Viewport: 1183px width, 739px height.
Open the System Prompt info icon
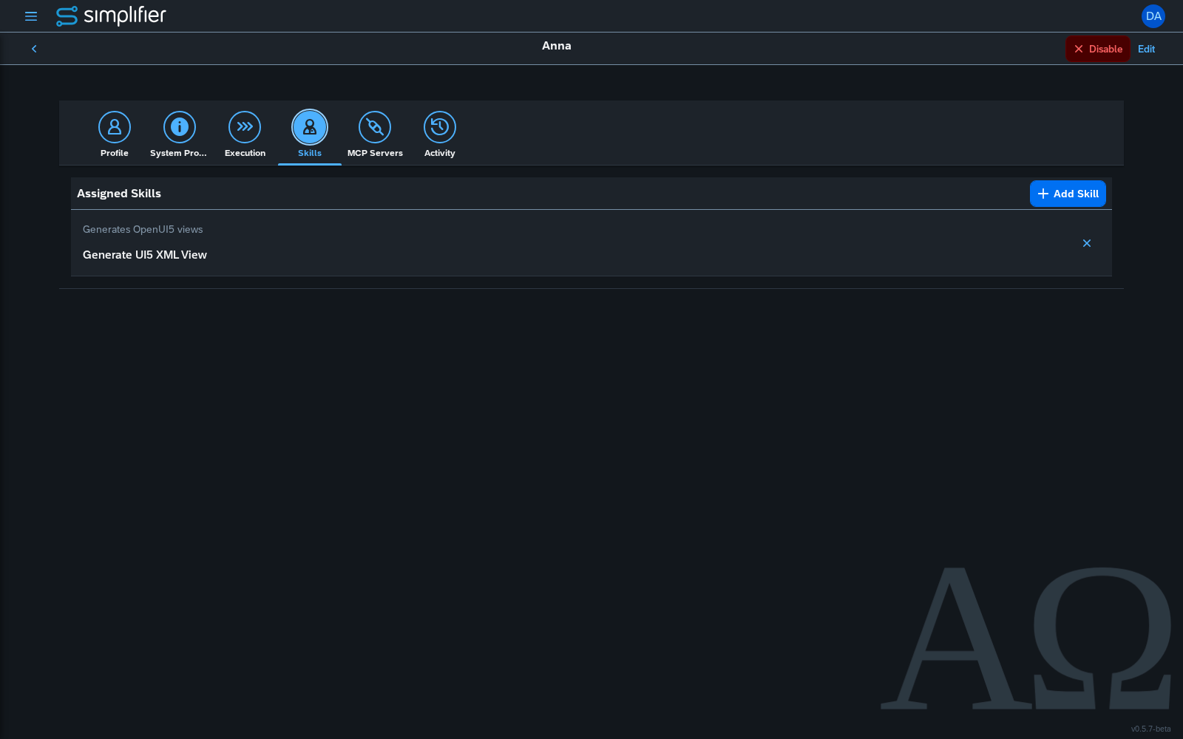(x=180, y=127)
